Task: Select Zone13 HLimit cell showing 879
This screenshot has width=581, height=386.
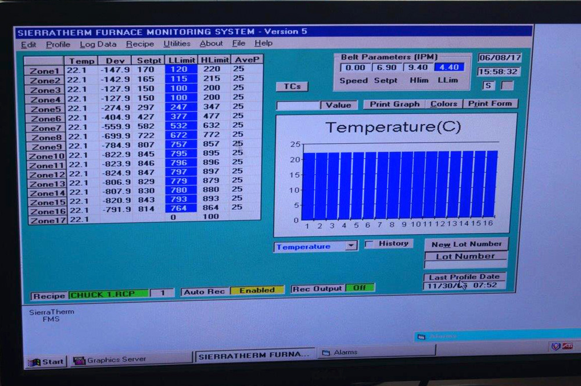Action: [x=212, y=180]
